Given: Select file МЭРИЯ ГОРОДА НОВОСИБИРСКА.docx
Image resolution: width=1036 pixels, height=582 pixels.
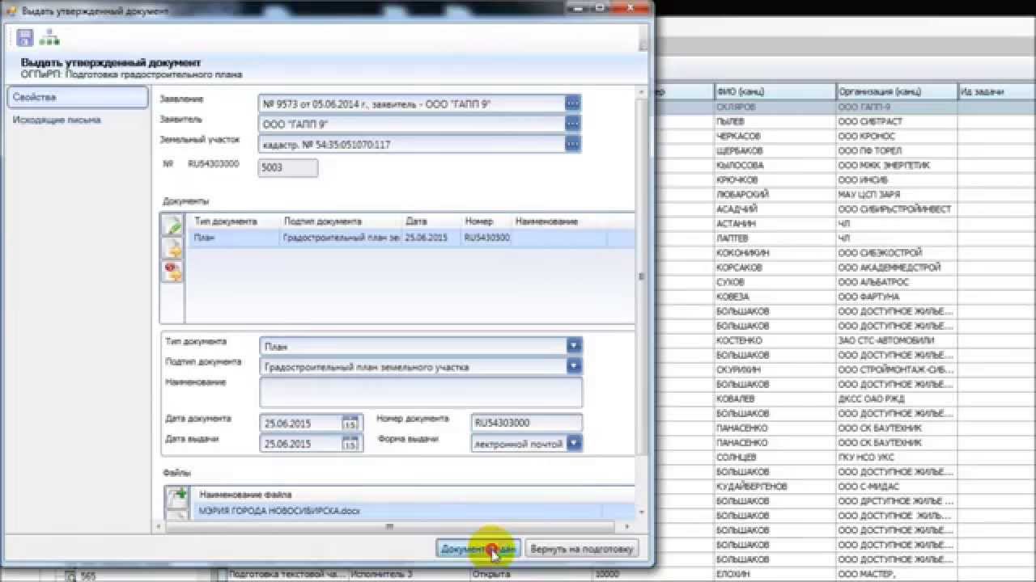Looking at the screenshot, I should click(279, 511).
